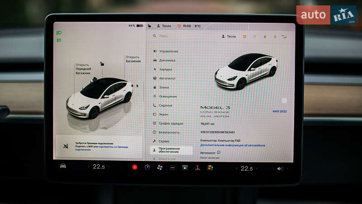Tap the lock icon in the status bar

(x=149, y=26)
